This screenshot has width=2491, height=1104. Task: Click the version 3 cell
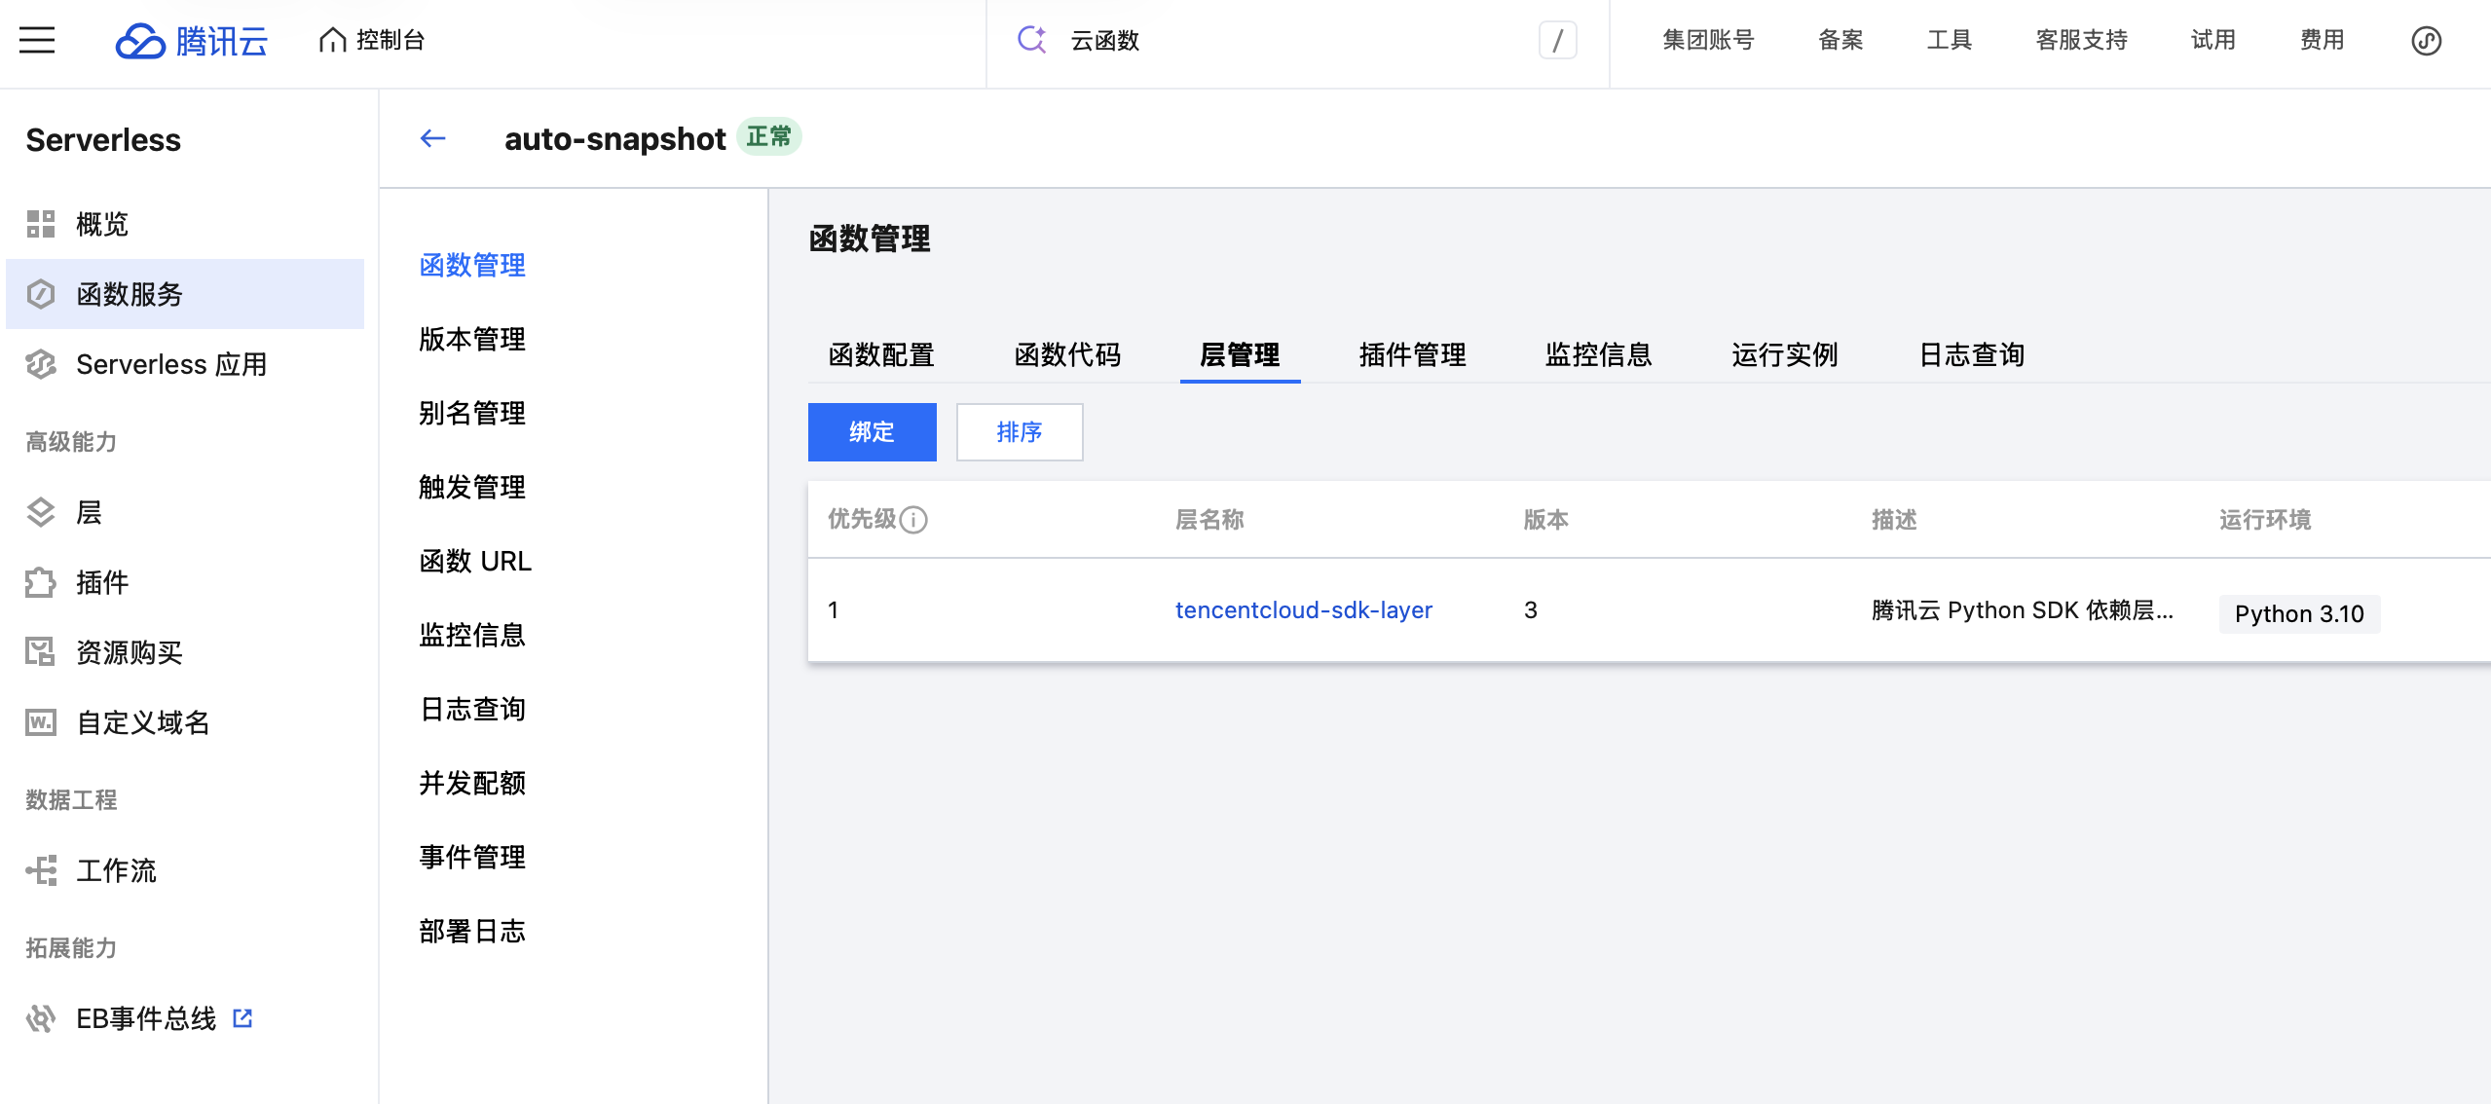point(1530,610)
